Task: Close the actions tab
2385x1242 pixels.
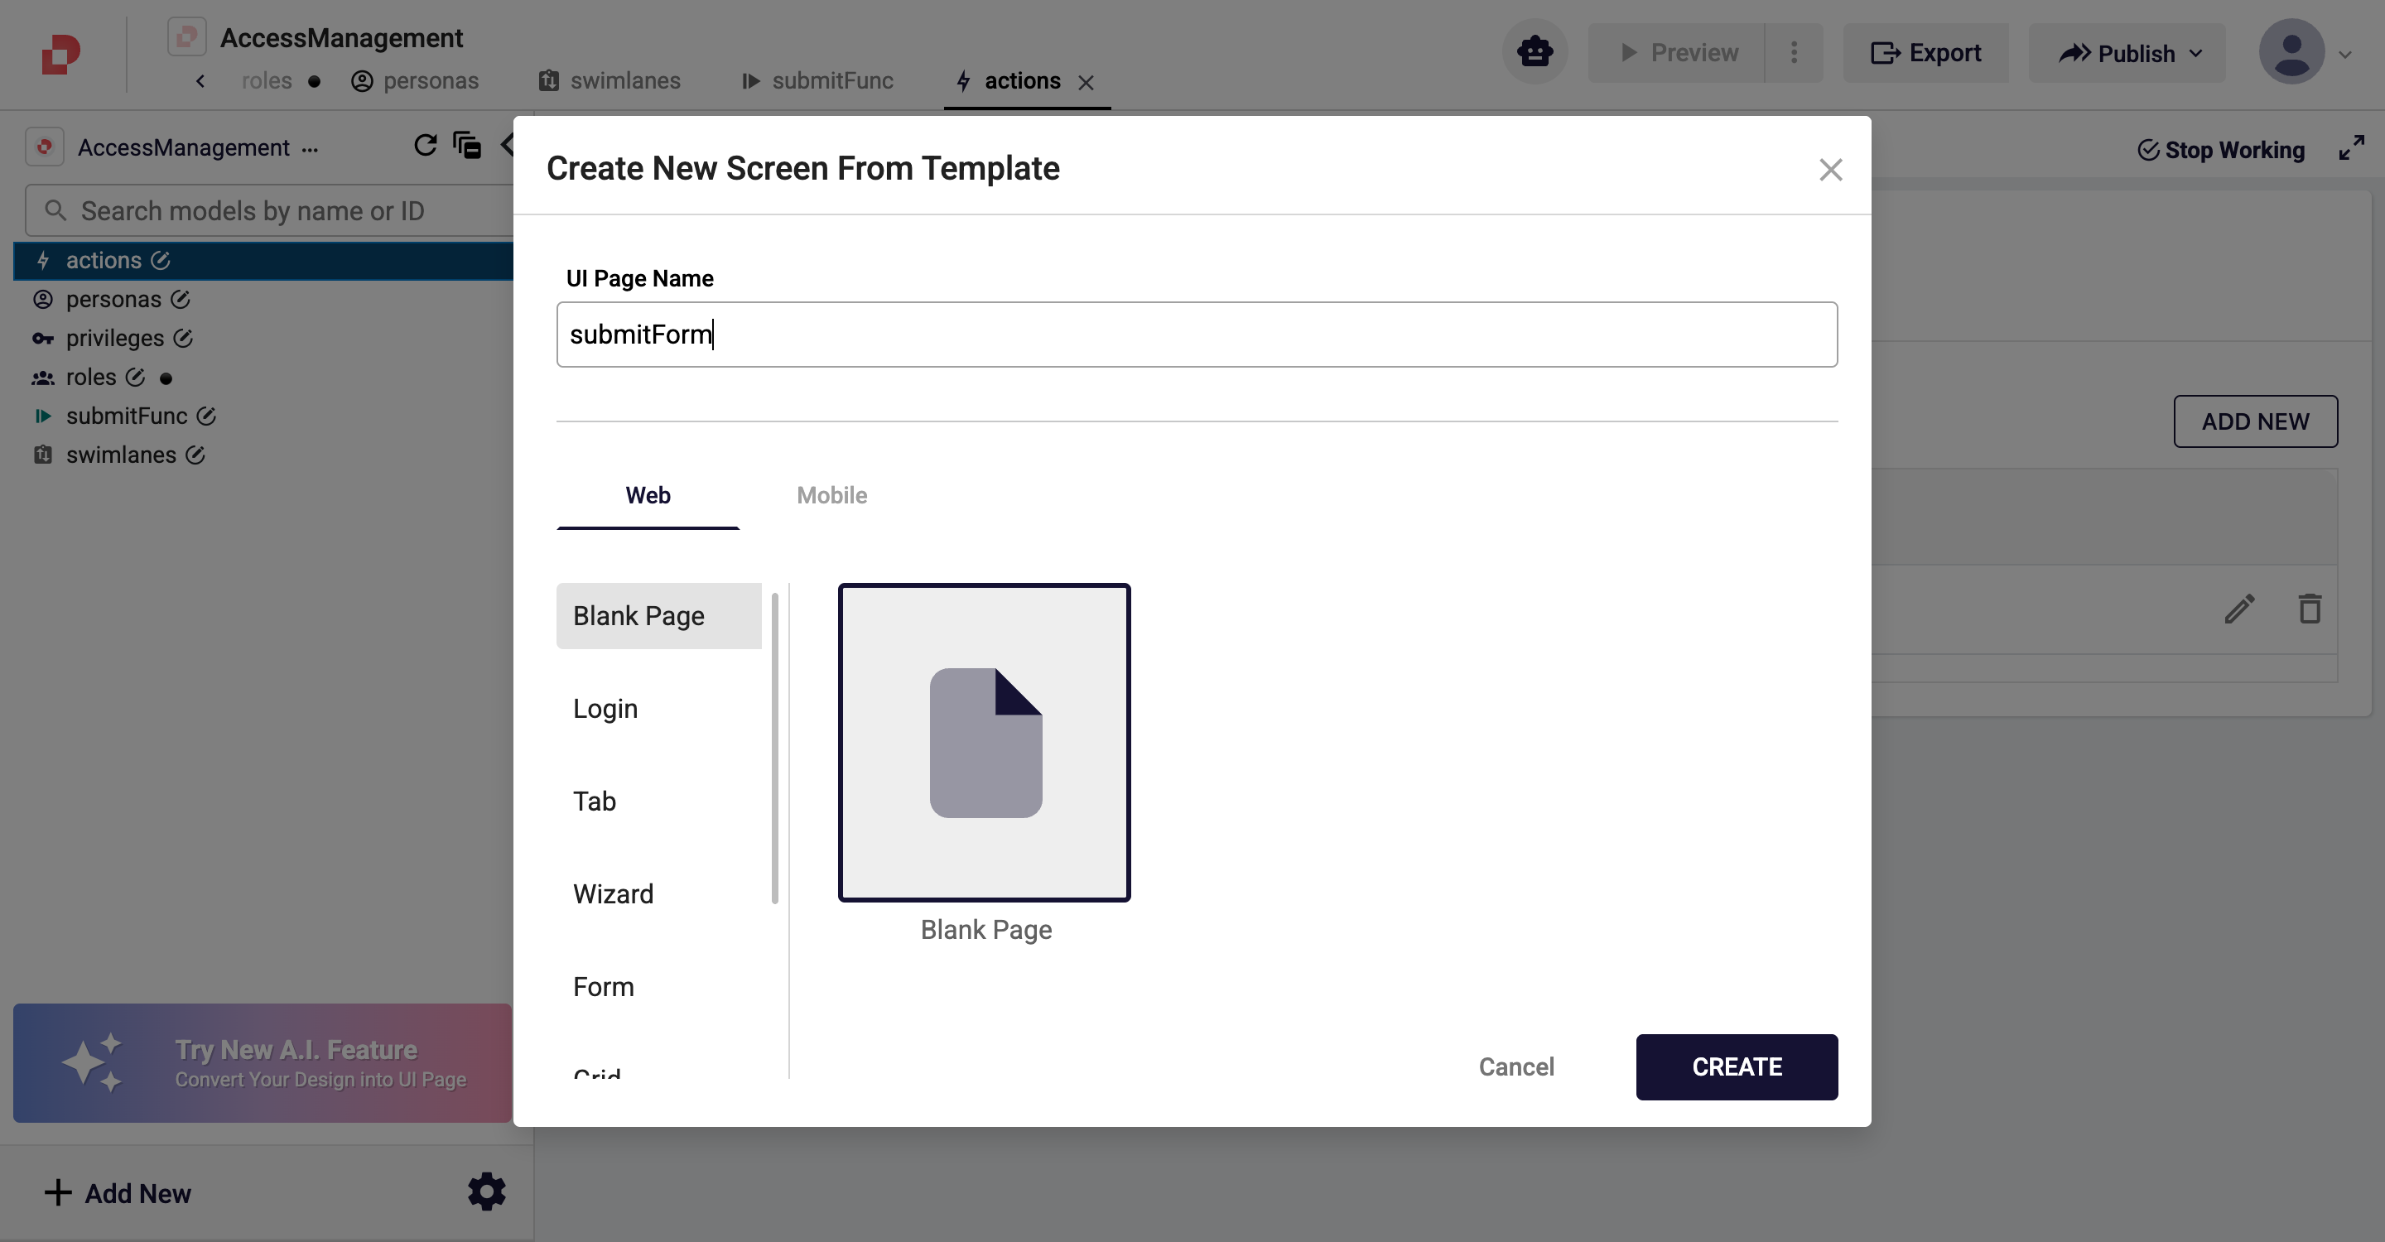Action: coord(1086,84)
